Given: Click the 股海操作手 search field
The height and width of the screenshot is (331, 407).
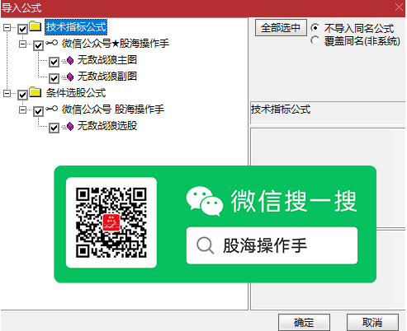Looking at the screenshot, I should click(x=272, y=245).
